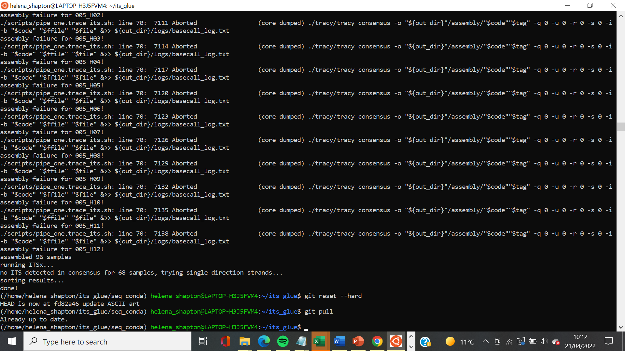The width and height of the screenshot is (625, 351).
Task: Open the Windows Start menu
Action: coord(11,341)
